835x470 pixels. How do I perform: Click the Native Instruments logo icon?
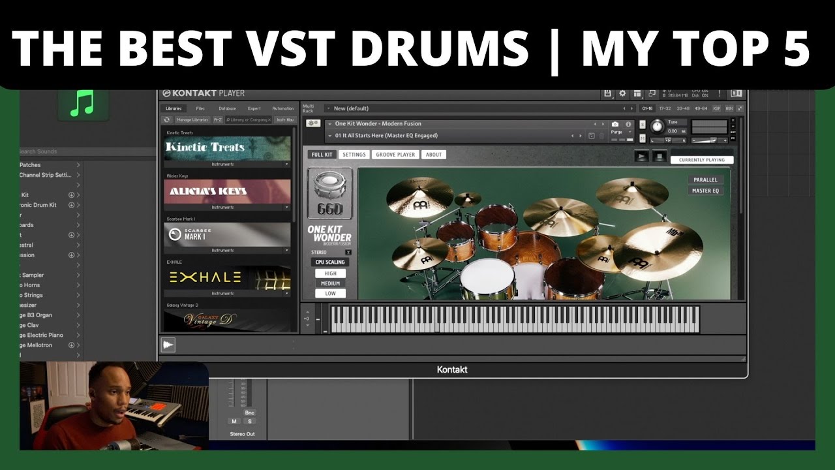[736, 94]
